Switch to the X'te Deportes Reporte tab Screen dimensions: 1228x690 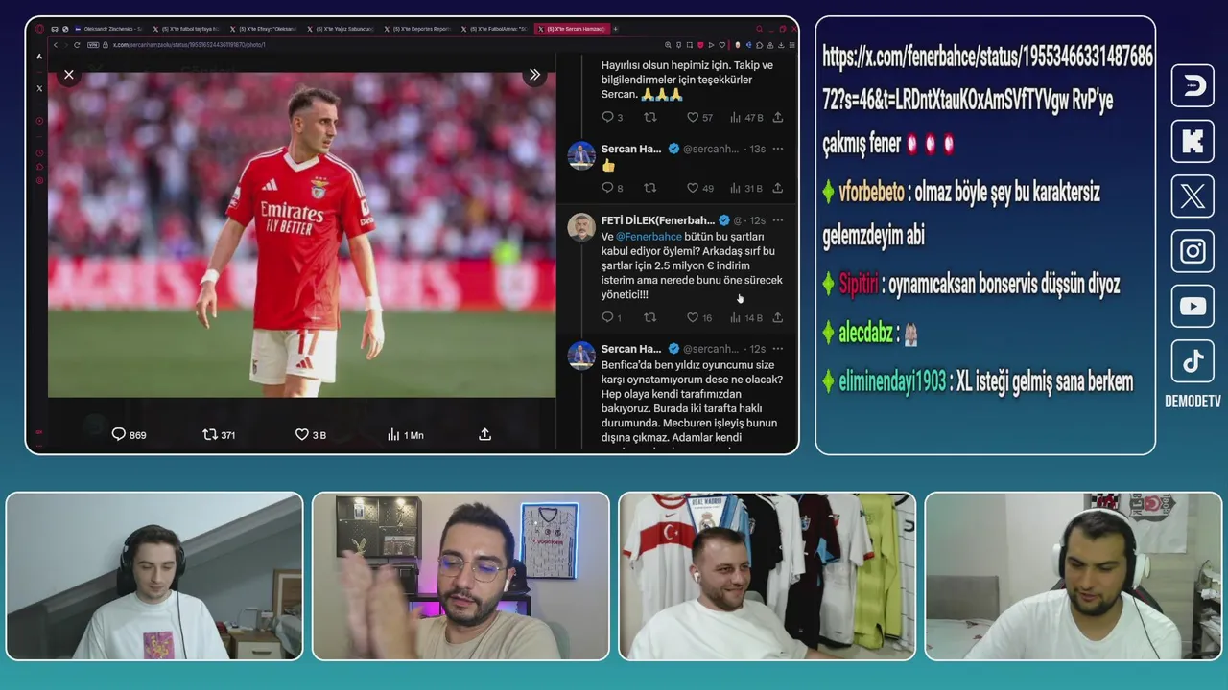point(418,29)
